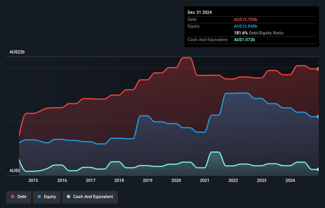
Task: Click the blue Equity legend dot
Action: pyautogui.click(x=39, y=197)
